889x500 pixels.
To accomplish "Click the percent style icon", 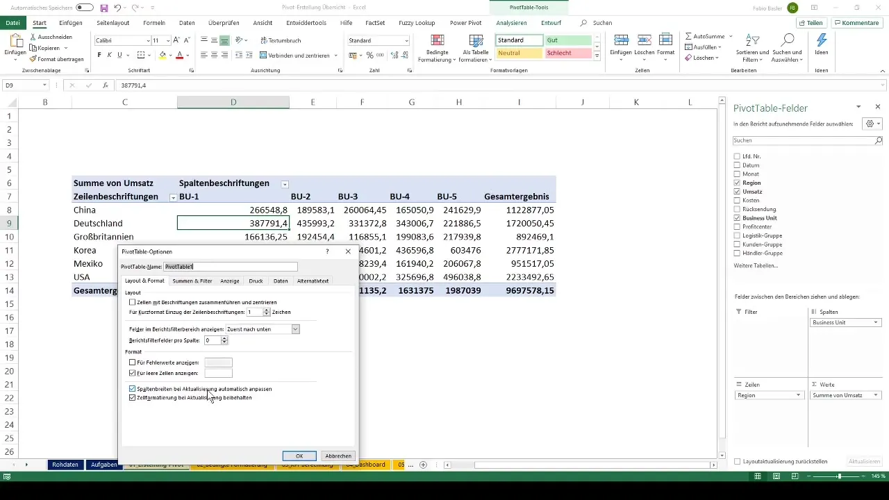I will [369, 55].
